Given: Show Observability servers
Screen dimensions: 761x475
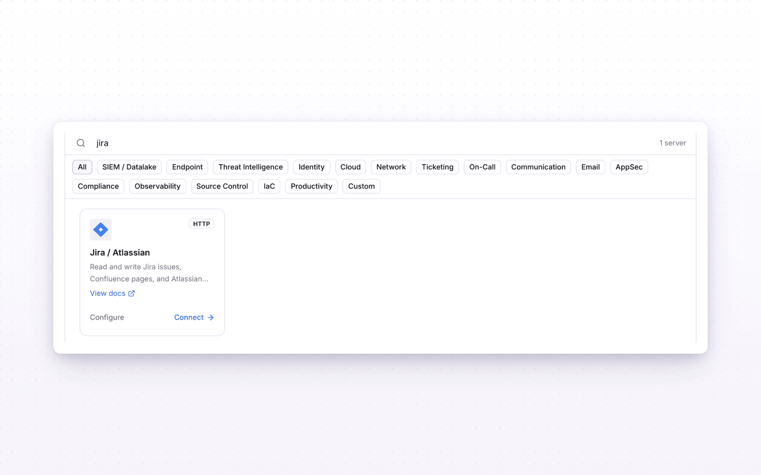Looking at the screenshot, I should pos(158,186).
